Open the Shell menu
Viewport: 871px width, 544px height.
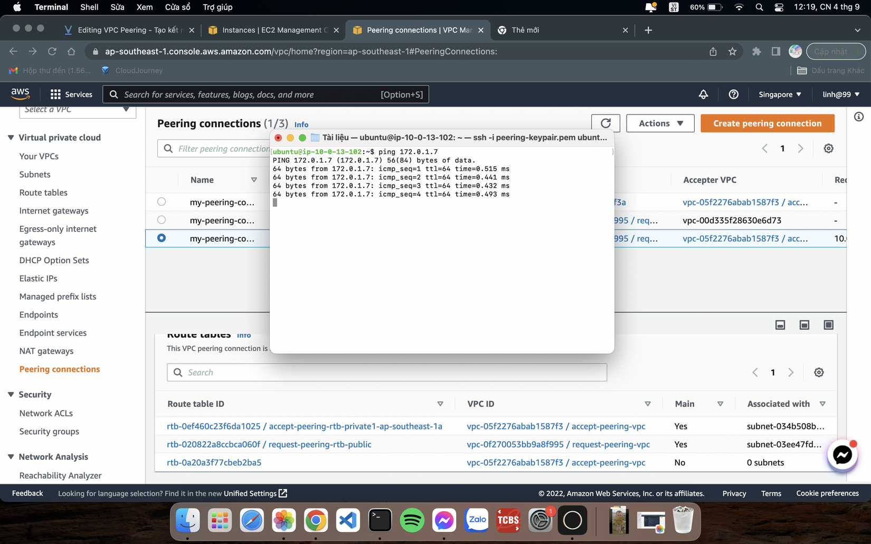89,7
